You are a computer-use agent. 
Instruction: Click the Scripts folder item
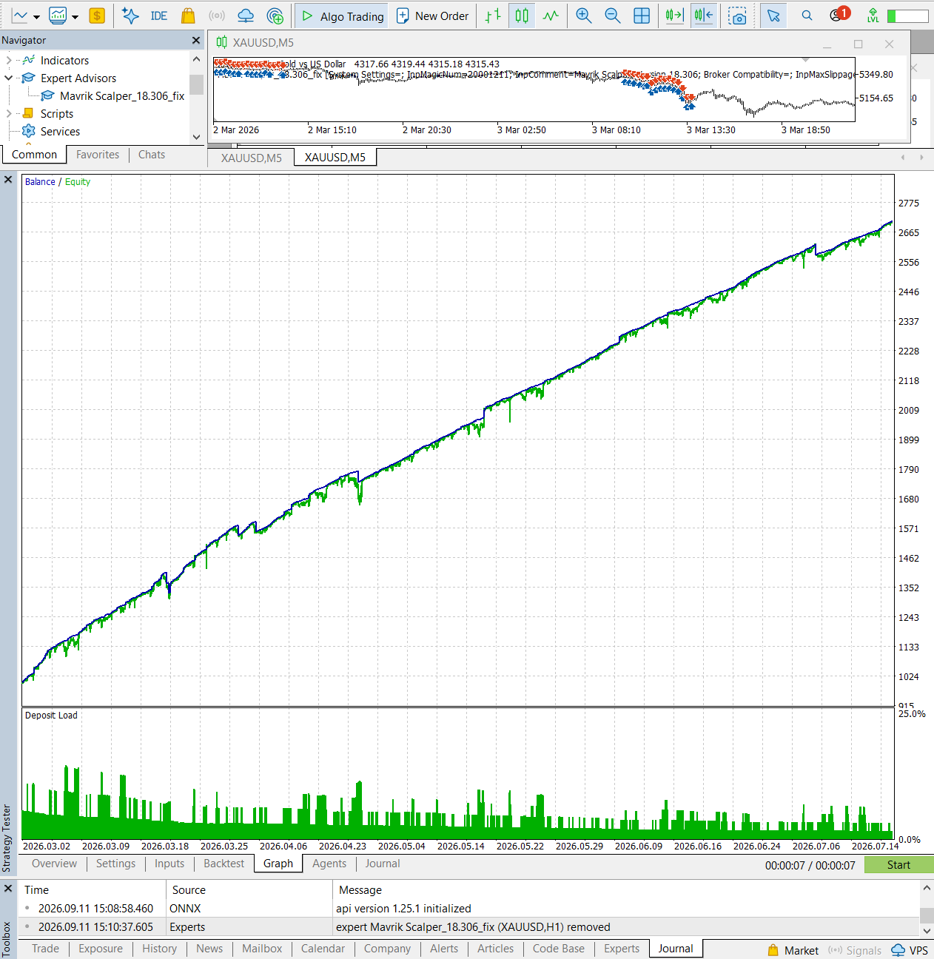click(56, 114)
